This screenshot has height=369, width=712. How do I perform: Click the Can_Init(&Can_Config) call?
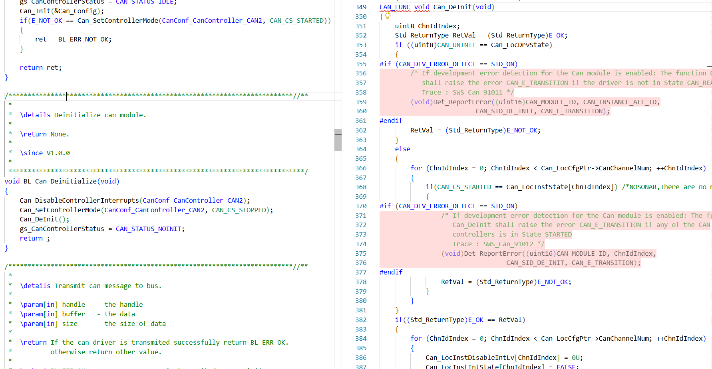point(62,11)
